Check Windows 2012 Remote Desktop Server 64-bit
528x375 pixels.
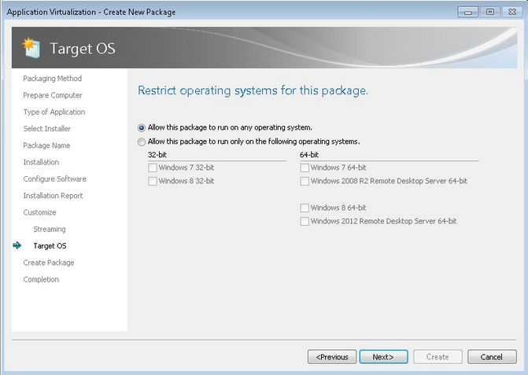305,222
